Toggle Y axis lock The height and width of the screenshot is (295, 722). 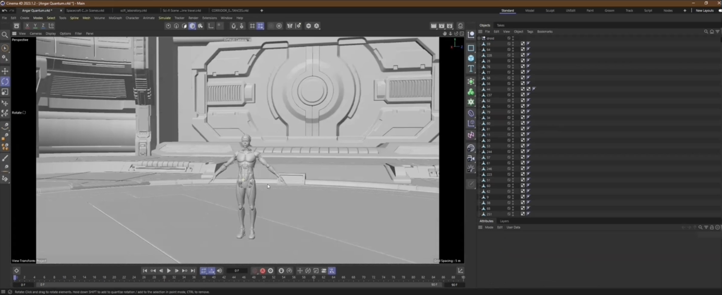(x=35, y=26)
